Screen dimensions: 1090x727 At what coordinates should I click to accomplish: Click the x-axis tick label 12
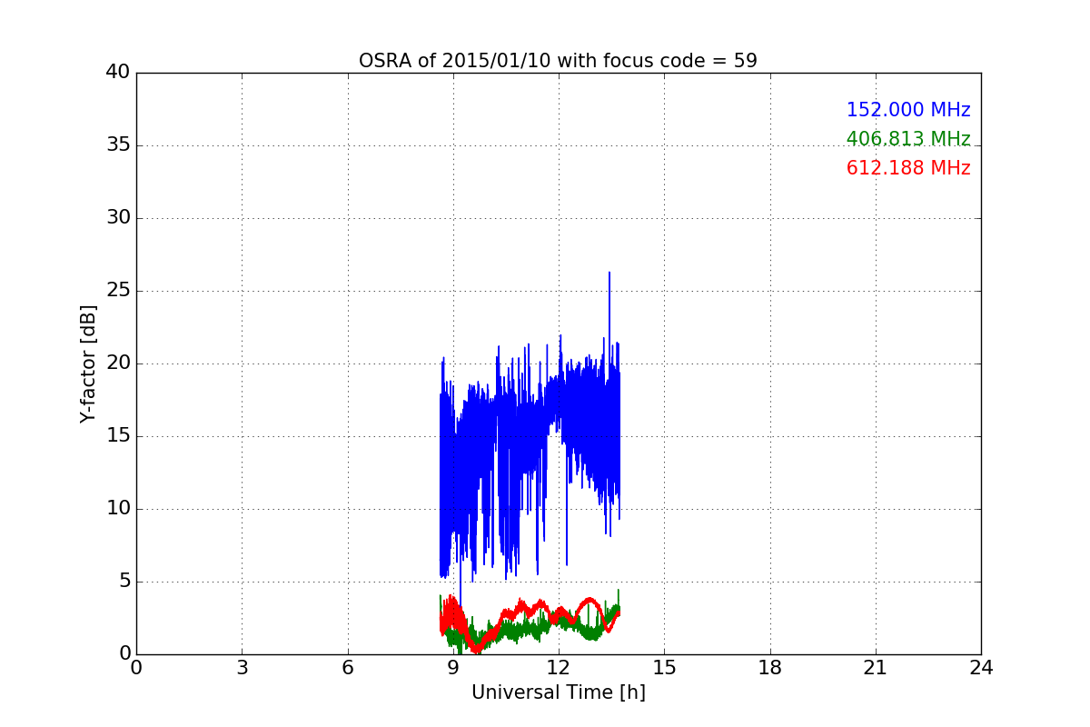(559, 668)
